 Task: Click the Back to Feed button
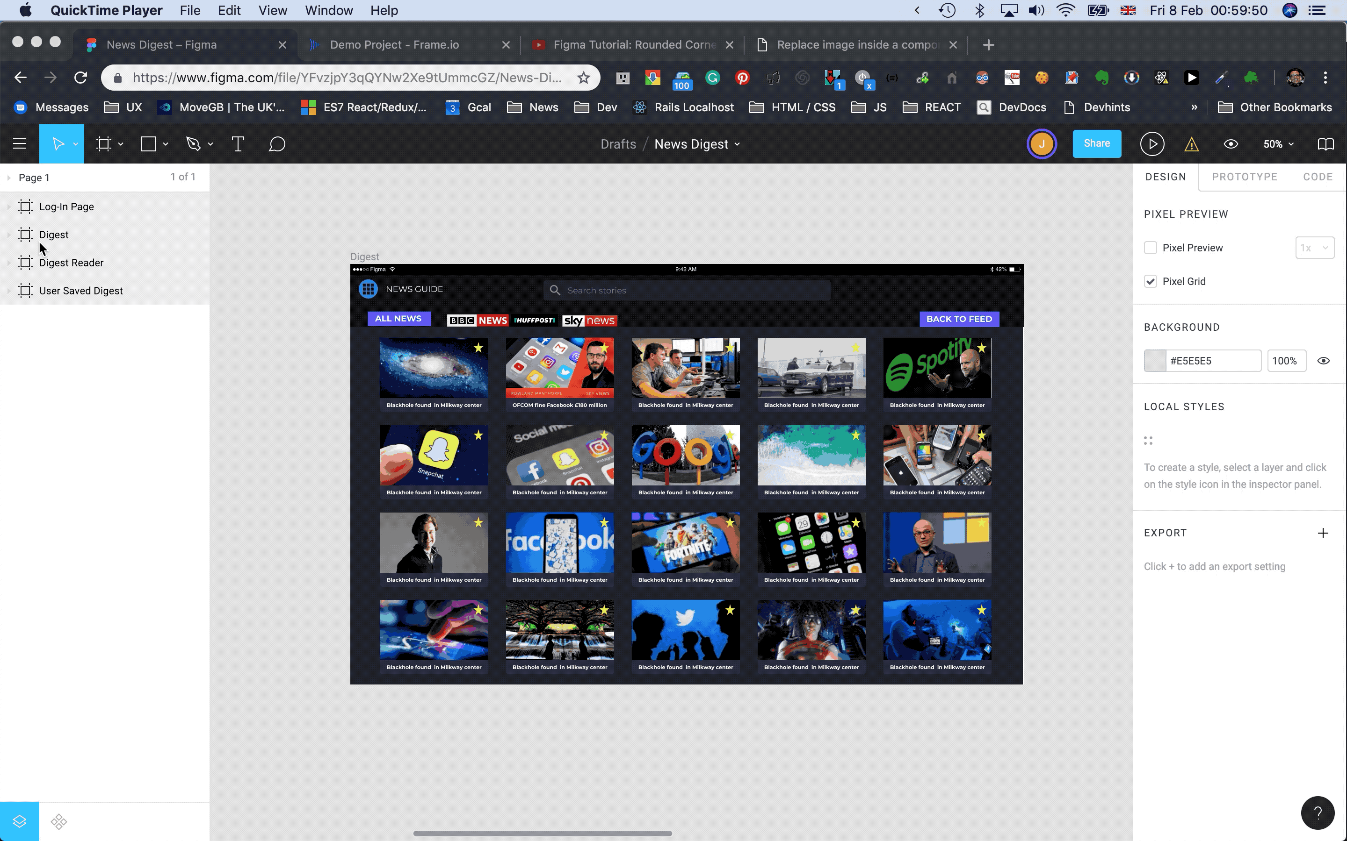[959, 319]
